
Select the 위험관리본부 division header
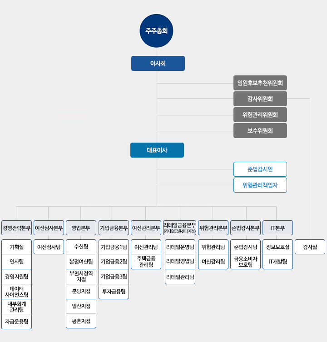click(213, 228)
